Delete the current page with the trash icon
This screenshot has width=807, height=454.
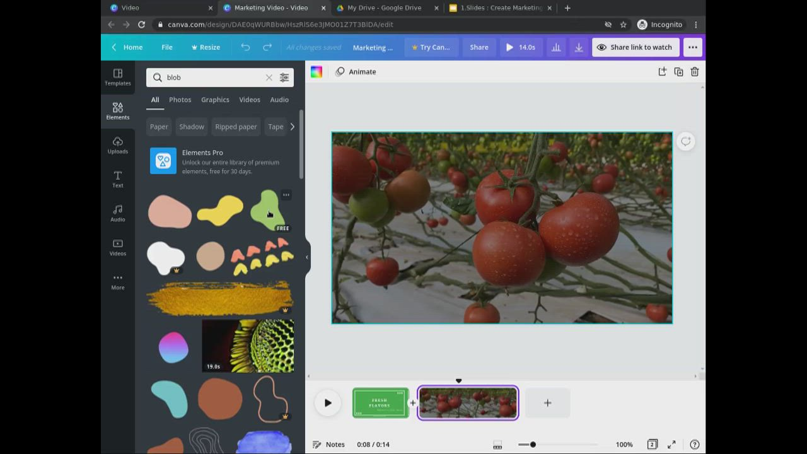[695, 71]
